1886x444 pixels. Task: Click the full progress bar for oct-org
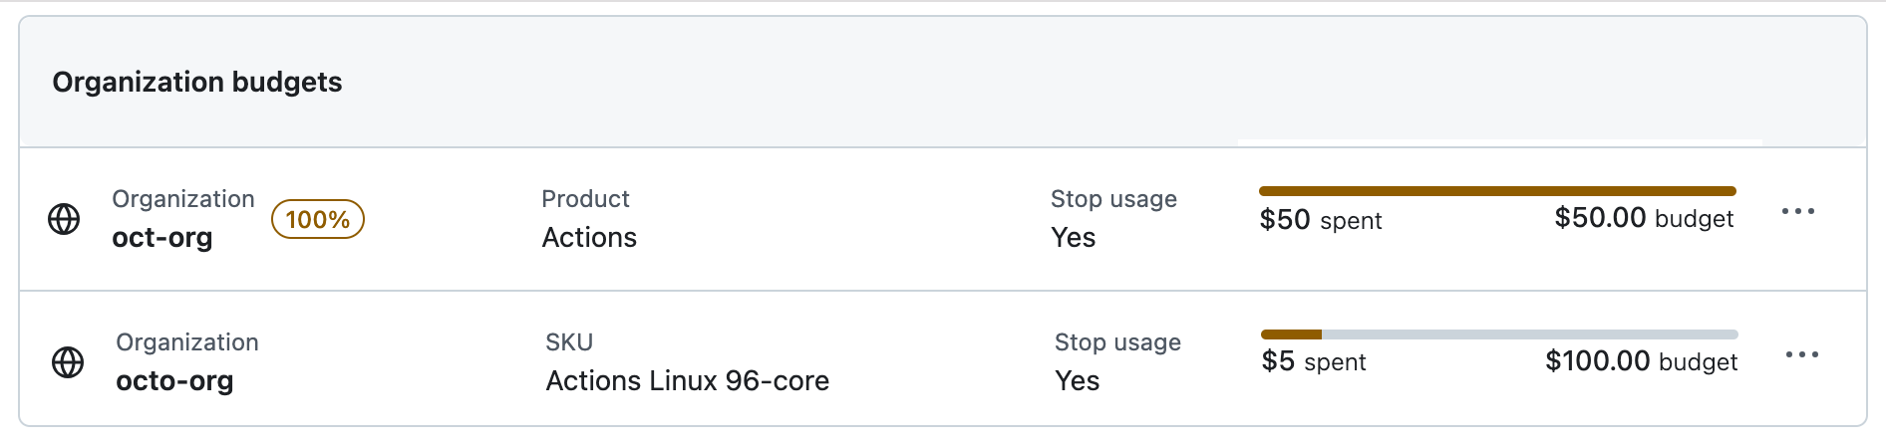tap(1497, 191)
